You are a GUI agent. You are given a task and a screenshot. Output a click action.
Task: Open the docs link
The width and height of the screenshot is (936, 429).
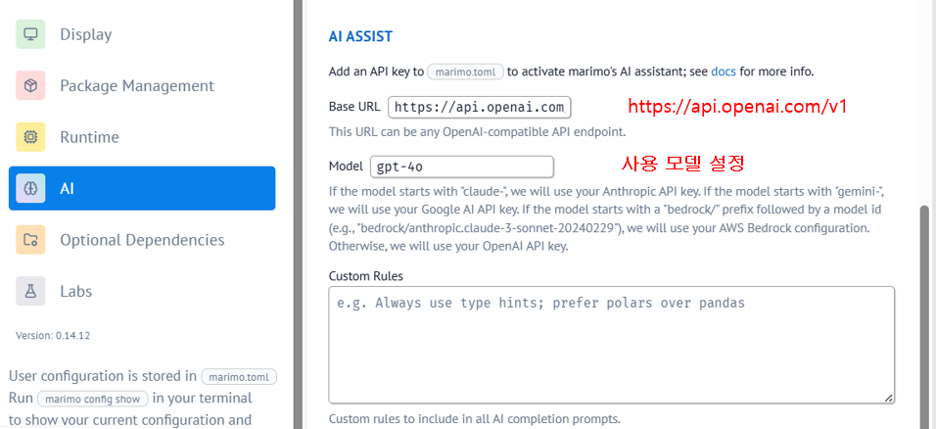coord(724,71)
